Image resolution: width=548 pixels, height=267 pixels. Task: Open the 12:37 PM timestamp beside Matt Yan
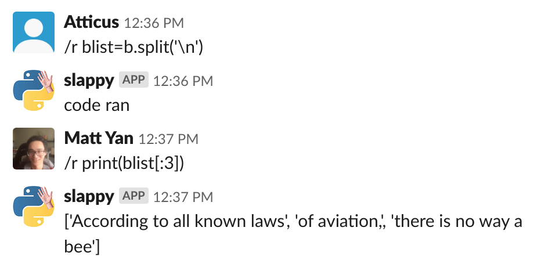(168, 139)
